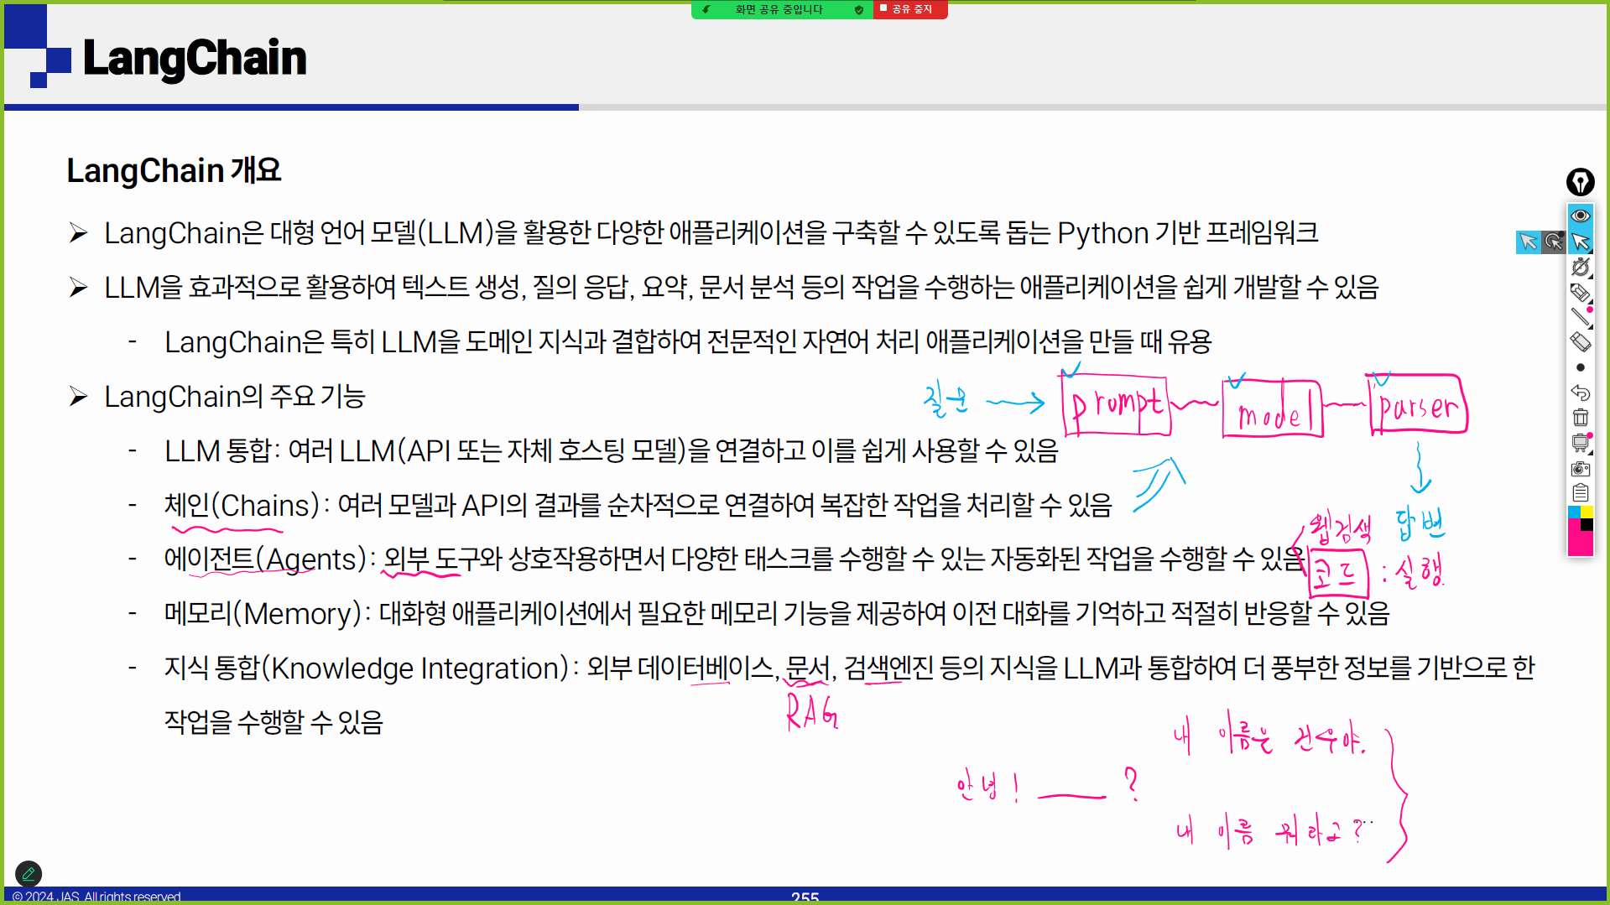
Task: Clear all annotations with trash icon
Action: click(1580, 417)
